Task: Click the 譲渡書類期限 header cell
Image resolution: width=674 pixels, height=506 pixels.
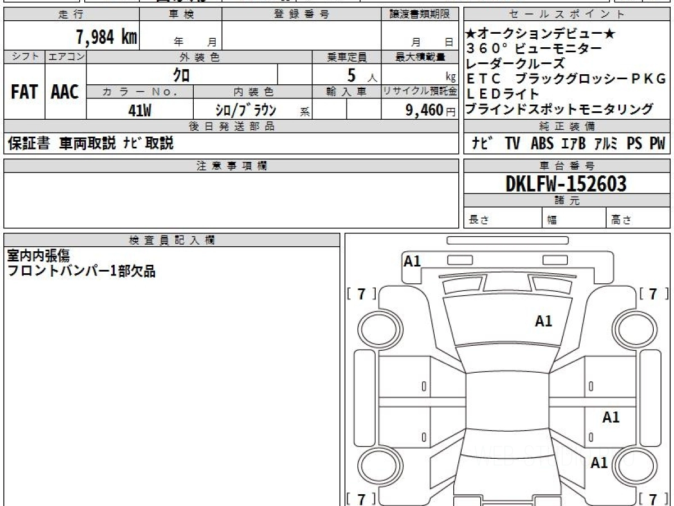Action: (x=420, y=15)
